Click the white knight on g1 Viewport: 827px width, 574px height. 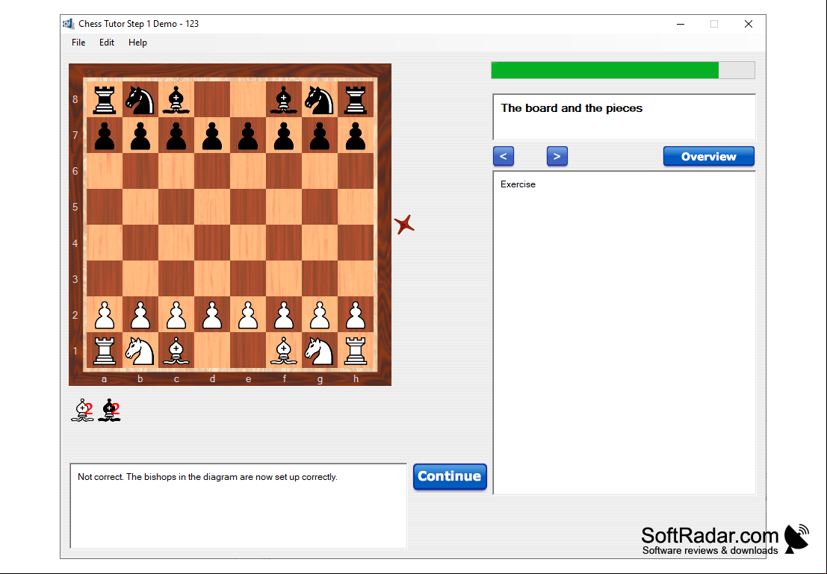click(x=320, y=351)
